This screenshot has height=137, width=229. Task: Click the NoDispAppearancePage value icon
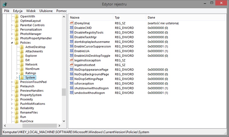[x=72, y=70]
